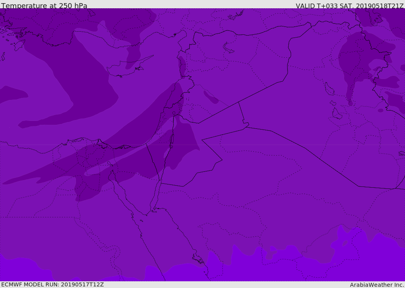405x288 pixels.
Task: Click the 'Temperature at 250 hPa' title text
Action: coord(44,6)
